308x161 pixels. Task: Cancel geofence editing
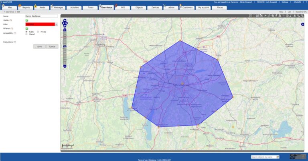52,46
